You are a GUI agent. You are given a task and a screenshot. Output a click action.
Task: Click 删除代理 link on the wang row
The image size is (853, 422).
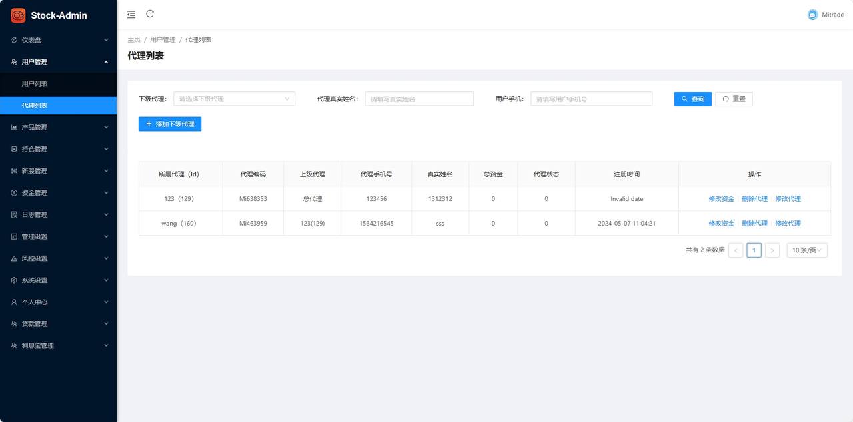point(755,223)
